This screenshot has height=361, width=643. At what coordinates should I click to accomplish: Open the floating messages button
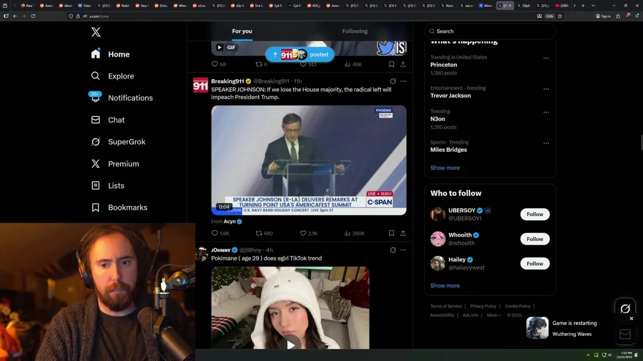[x=625, y=334]
